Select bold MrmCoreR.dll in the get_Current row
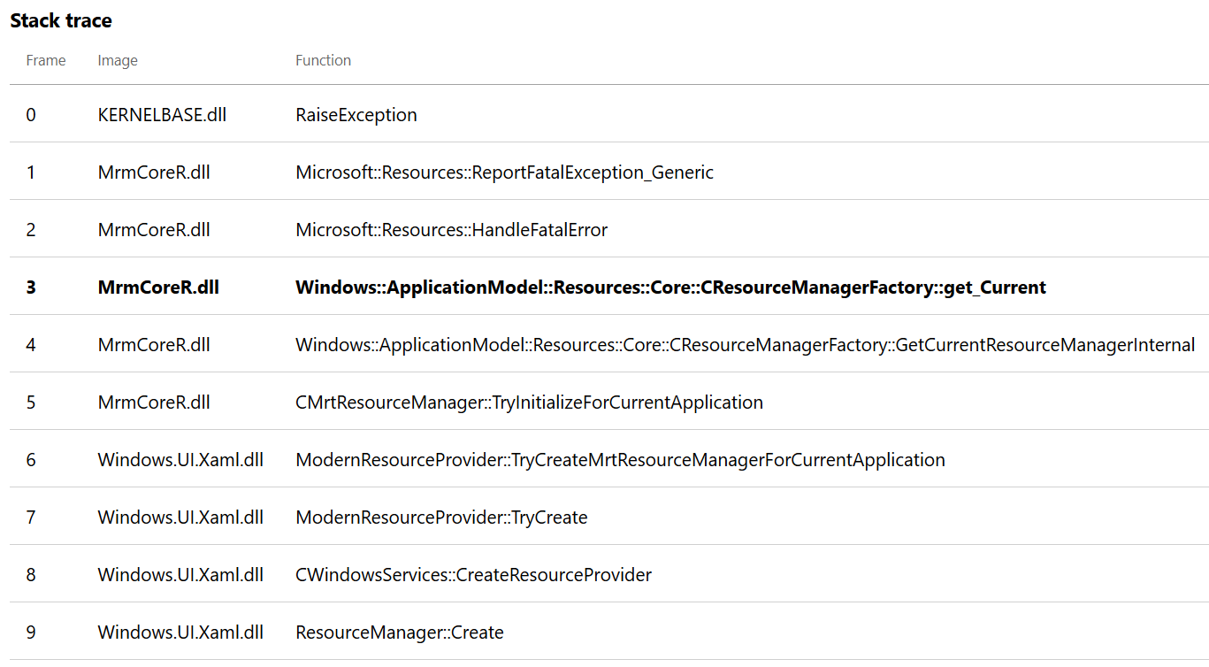This screenshot has width=1209, height=667. (x=158, y=287)
